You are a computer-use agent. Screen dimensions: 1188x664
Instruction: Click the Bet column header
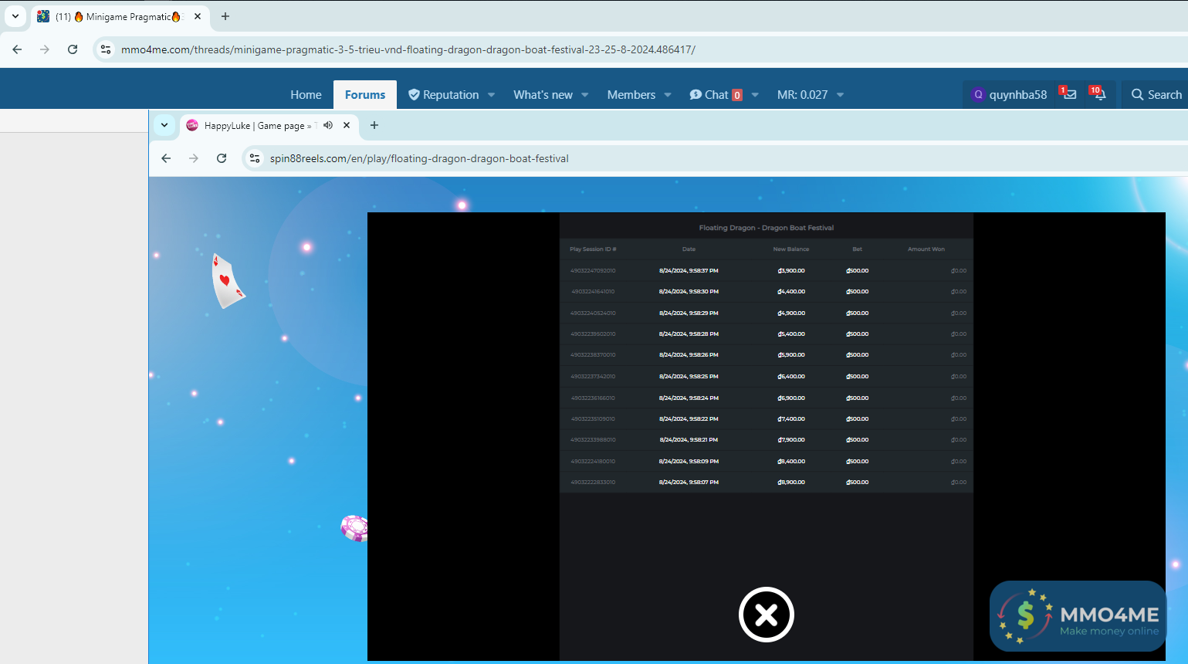point(857,249)
